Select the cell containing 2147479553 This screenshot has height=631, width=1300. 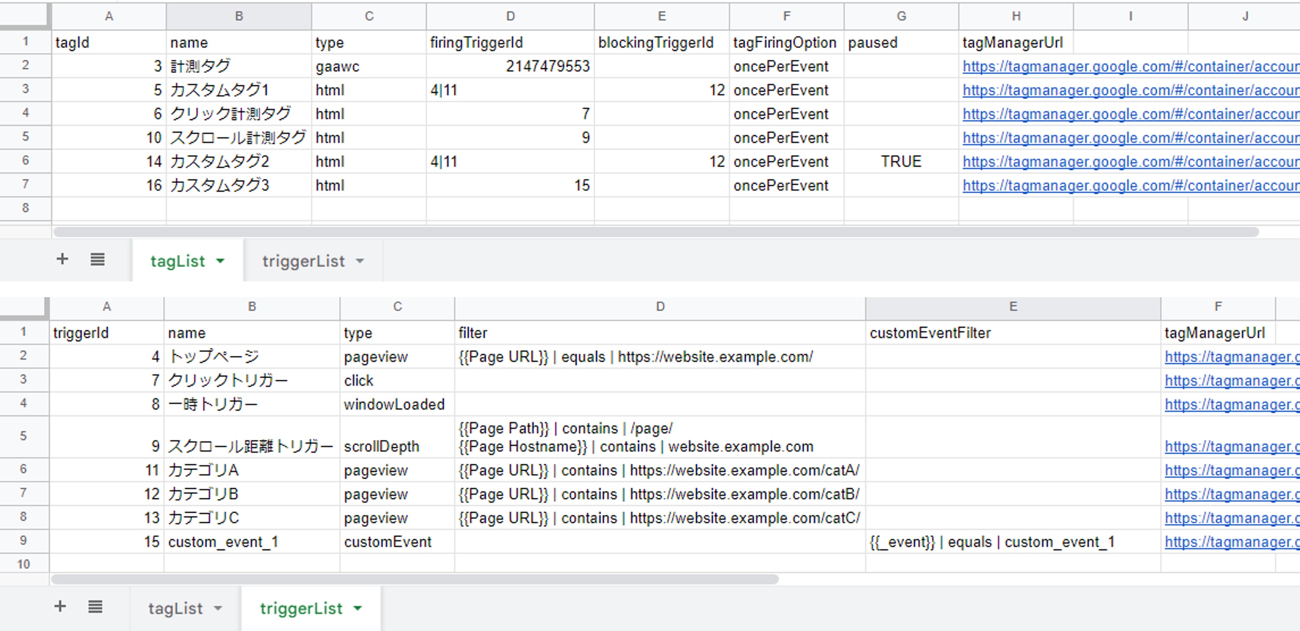pos(510,66)
